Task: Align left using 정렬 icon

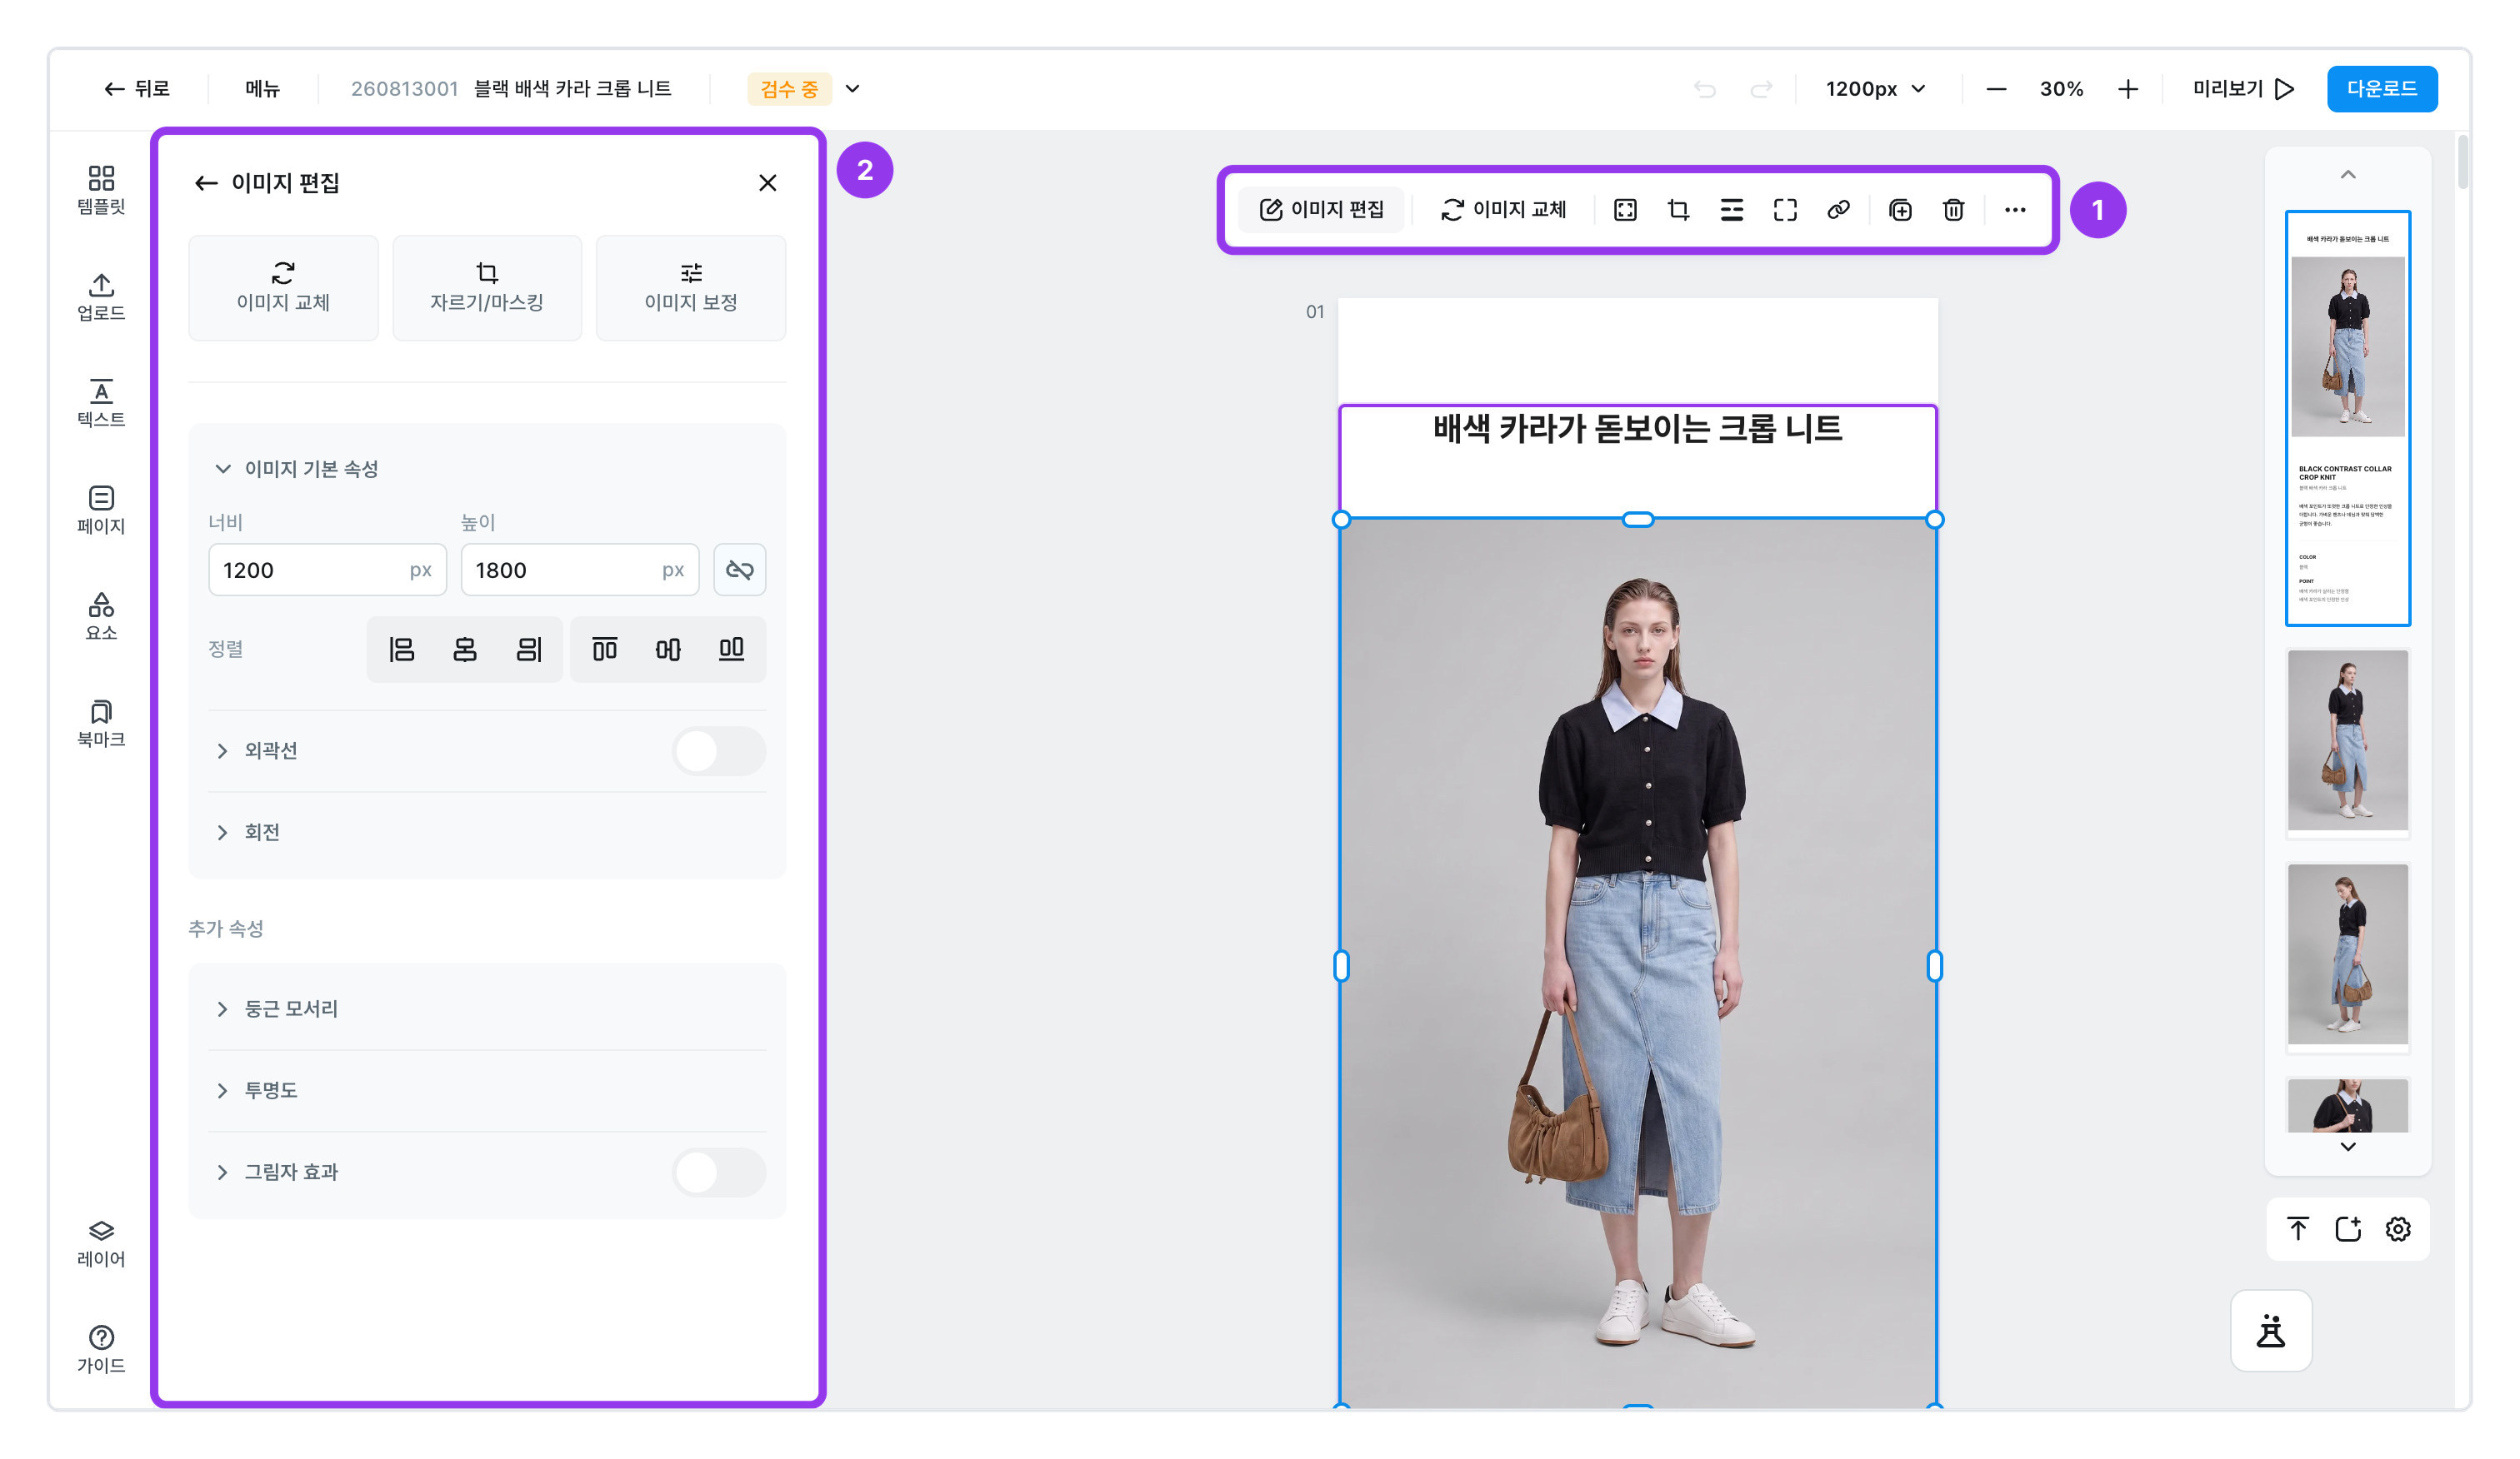Action: click(401, 650)
